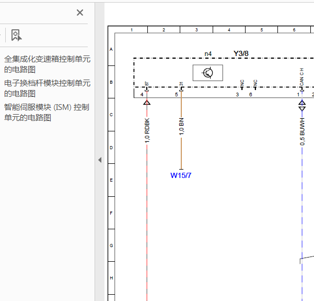
Task: Click the CAN C H pin label
Action: (x=301, y=76)
